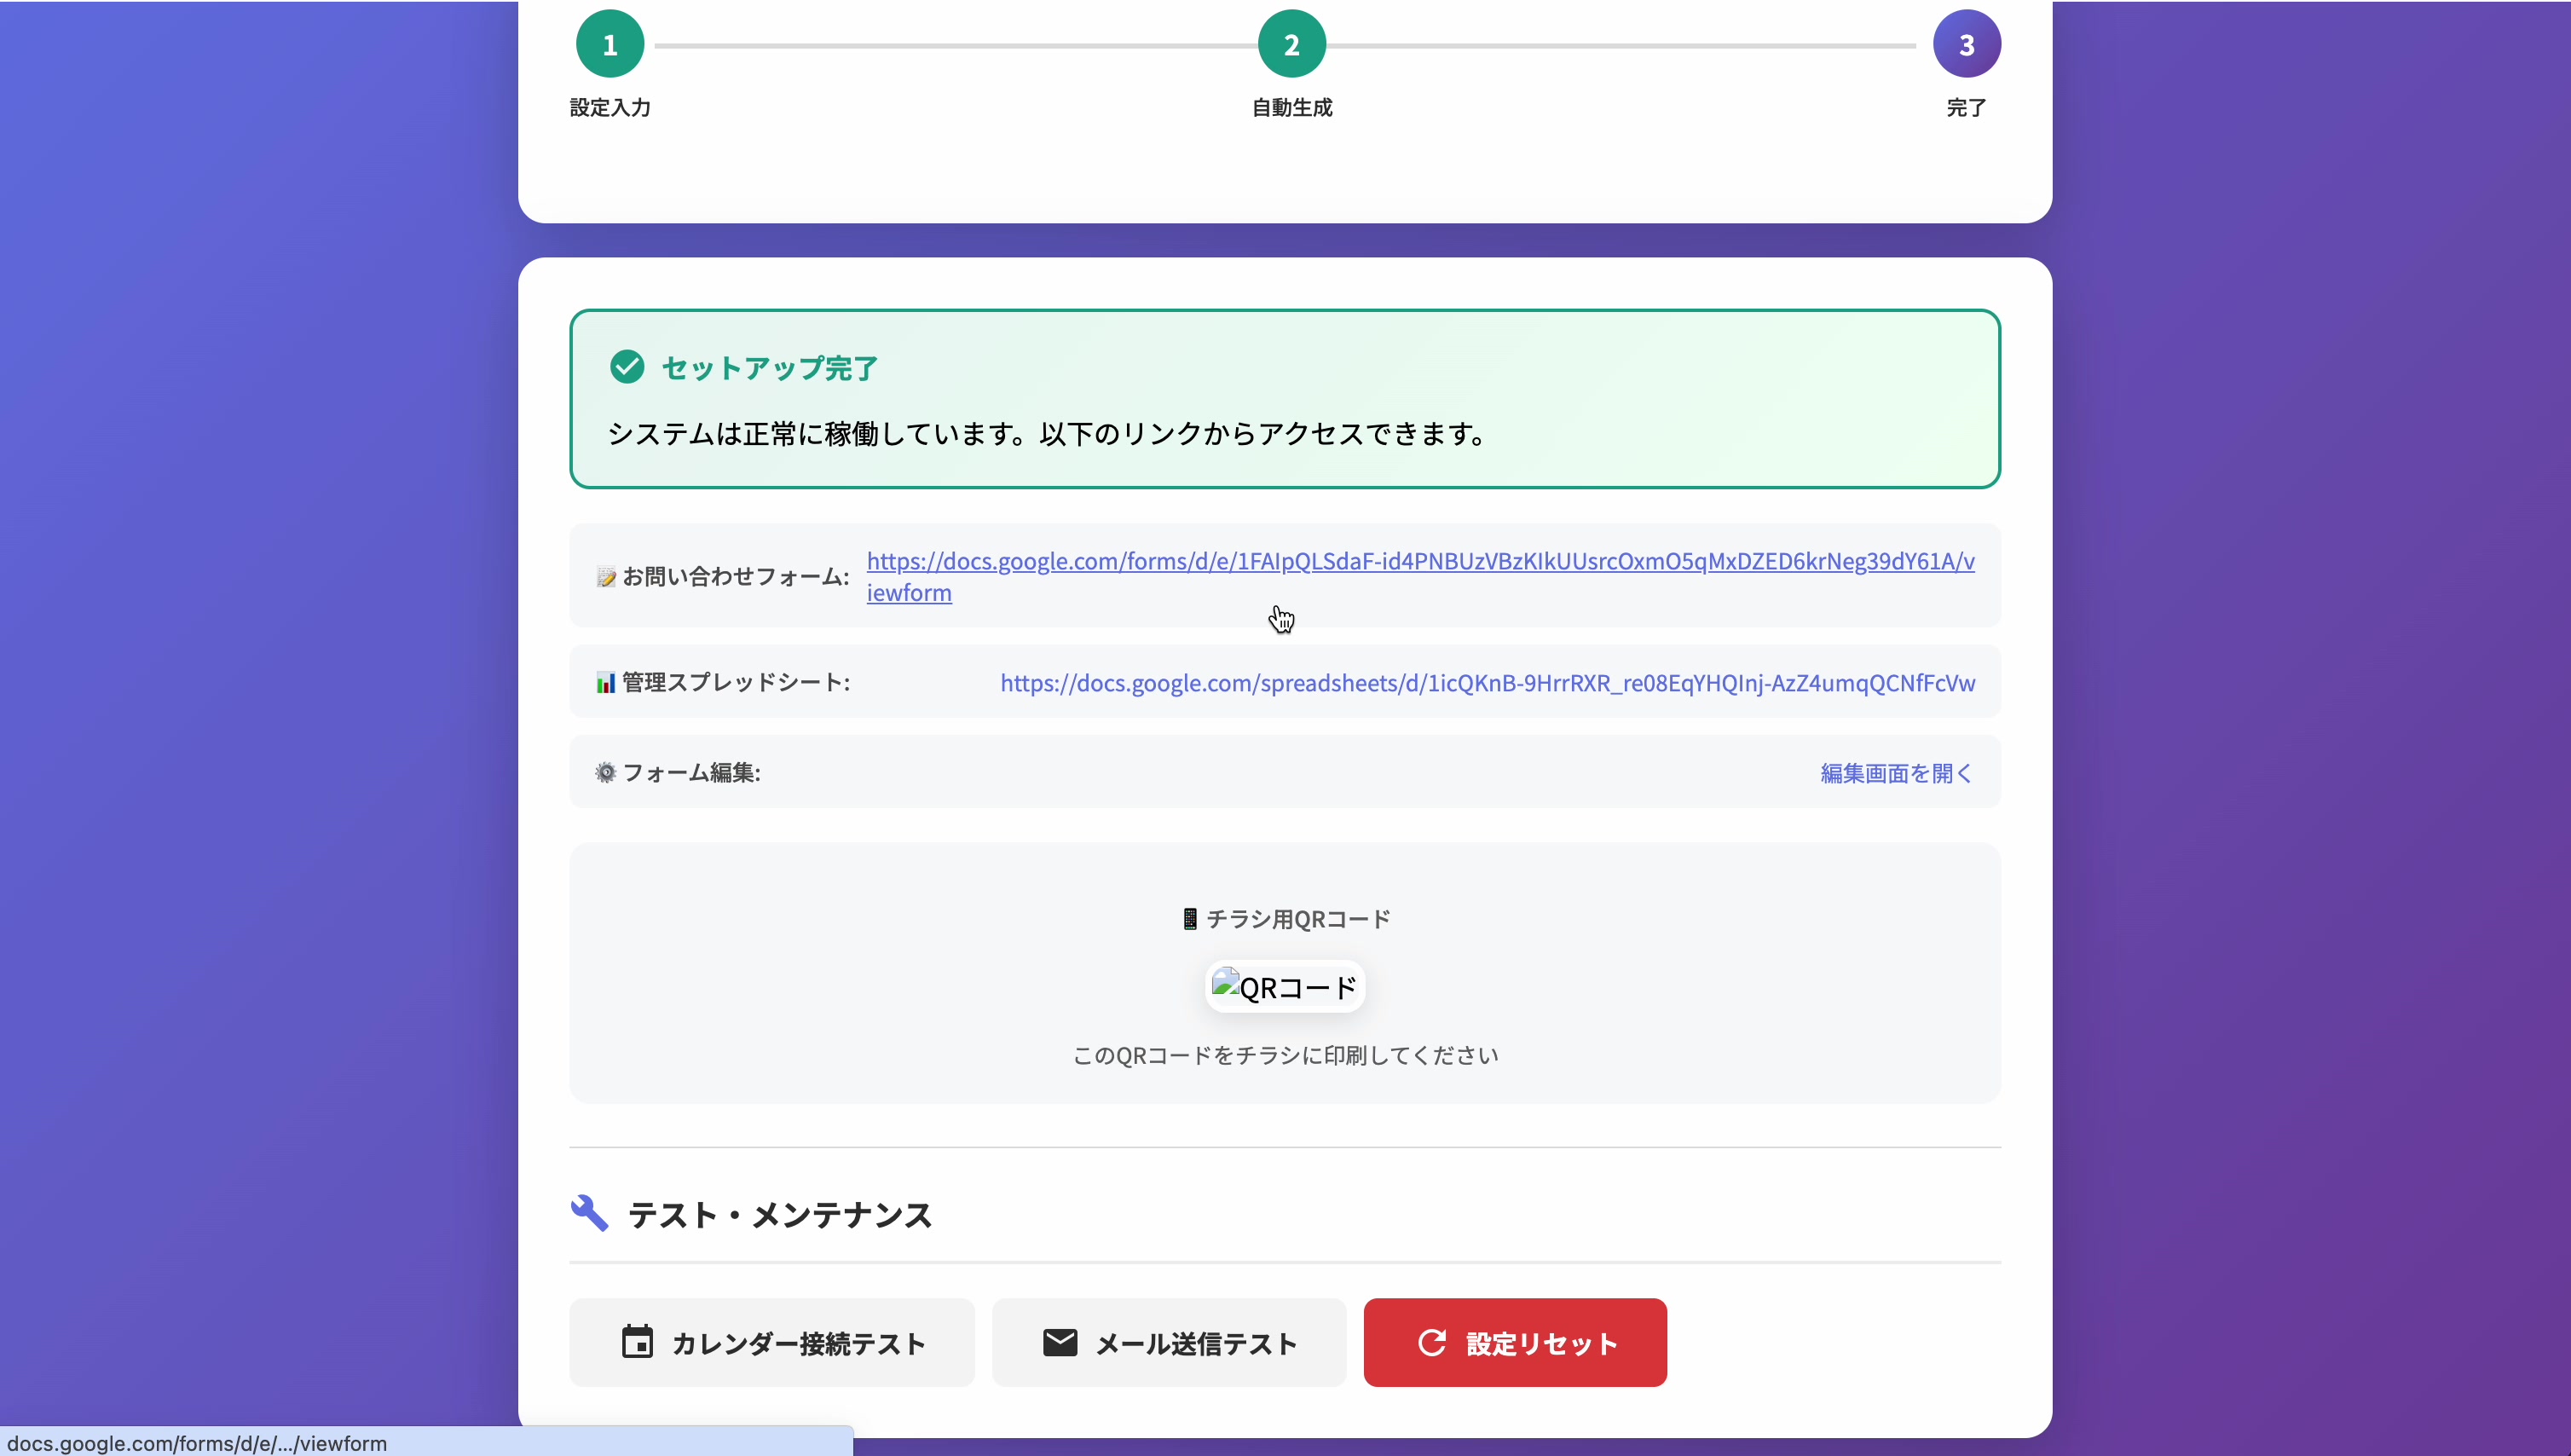Click the memo icon beside お問い合わせフォーム
2571x1456 pixels.
[x=604, y=576]
